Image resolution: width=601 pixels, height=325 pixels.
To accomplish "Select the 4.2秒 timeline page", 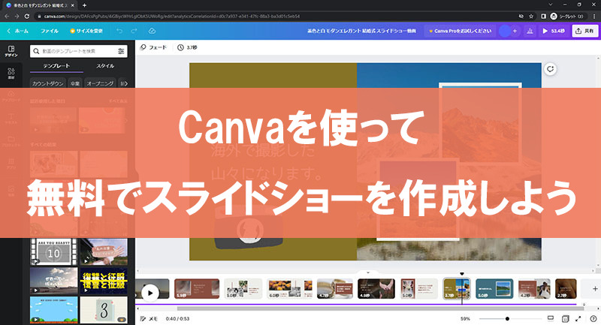I will coord(534,289).
